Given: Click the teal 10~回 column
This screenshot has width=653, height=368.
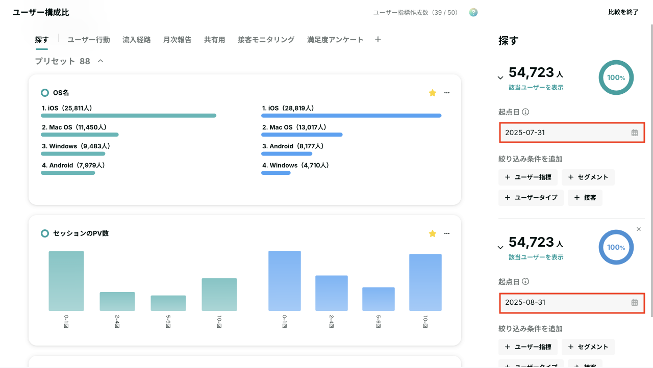Looking at the screenshot, I should click(219, 295).
